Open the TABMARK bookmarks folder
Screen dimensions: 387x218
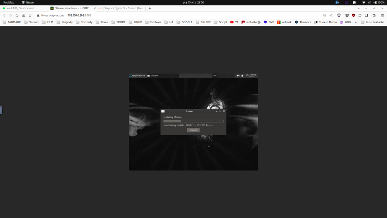(12, 22)
